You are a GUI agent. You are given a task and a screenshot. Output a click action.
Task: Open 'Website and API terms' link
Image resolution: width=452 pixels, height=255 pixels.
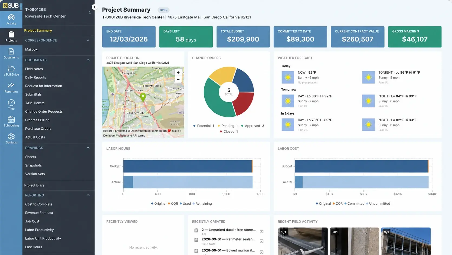[131, 136]
